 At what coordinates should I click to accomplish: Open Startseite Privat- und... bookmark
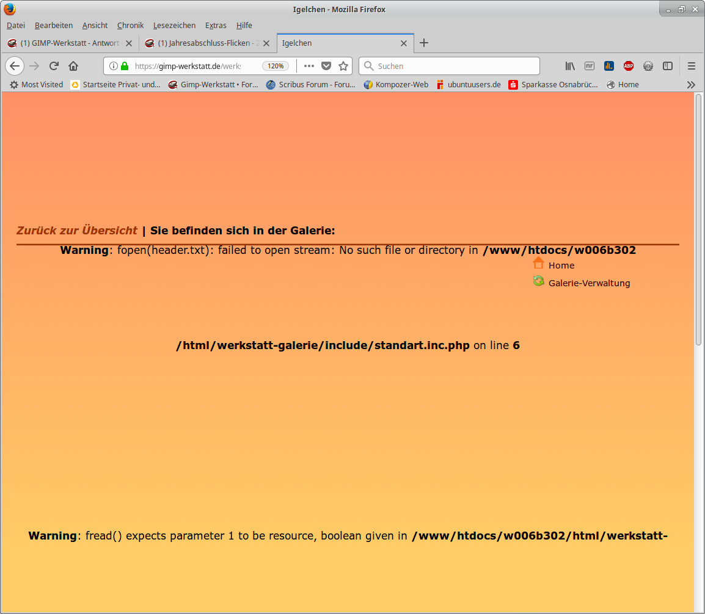115,84
